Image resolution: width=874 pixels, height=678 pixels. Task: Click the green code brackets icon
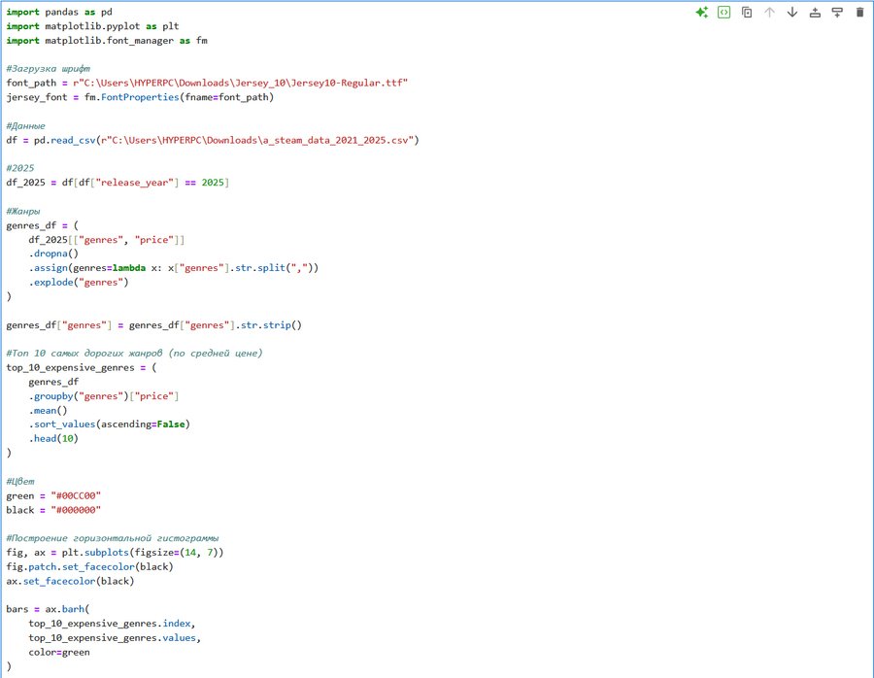coord(723,13)
